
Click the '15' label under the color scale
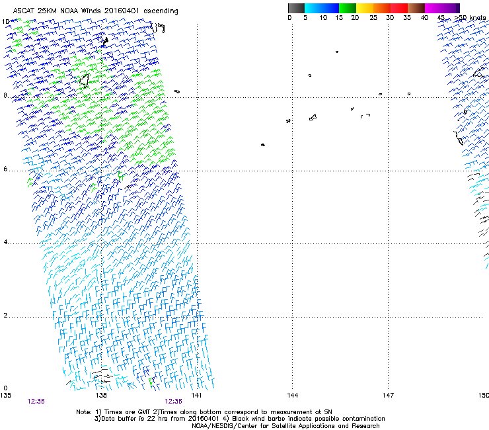coord(339,18)
